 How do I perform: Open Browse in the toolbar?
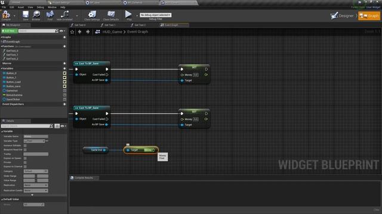click(36, 15)
